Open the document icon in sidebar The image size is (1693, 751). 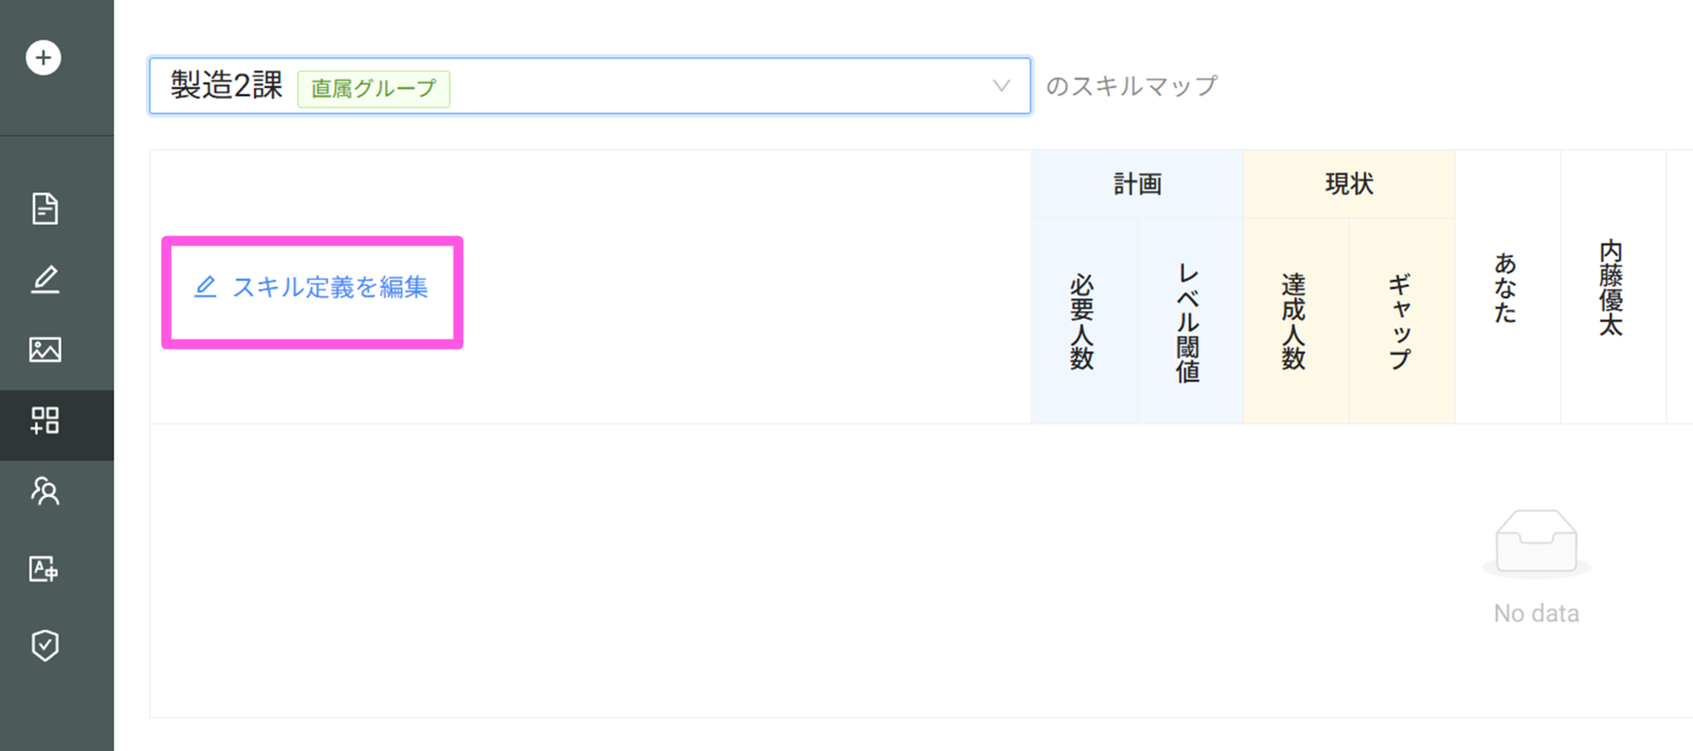(45, 208)
